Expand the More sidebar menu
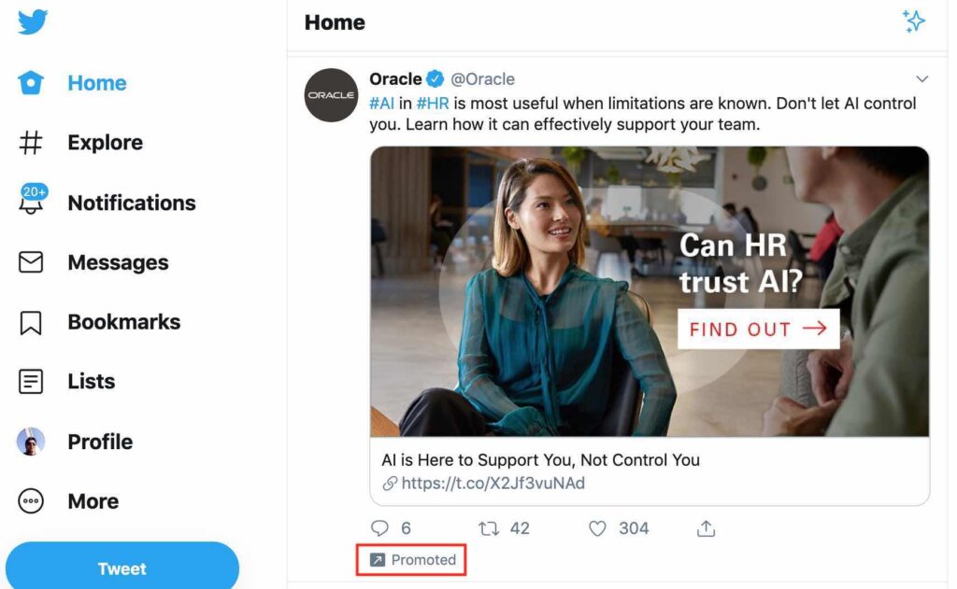 click(x=29, y=501)
